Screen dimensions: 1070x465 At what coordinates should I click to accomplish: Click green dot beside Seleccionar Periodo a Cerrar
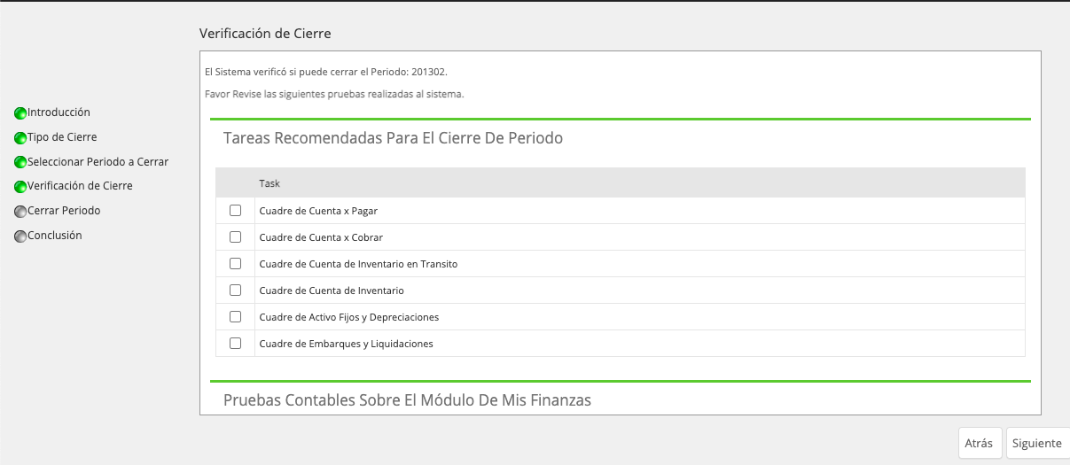(x=20, y=163)
